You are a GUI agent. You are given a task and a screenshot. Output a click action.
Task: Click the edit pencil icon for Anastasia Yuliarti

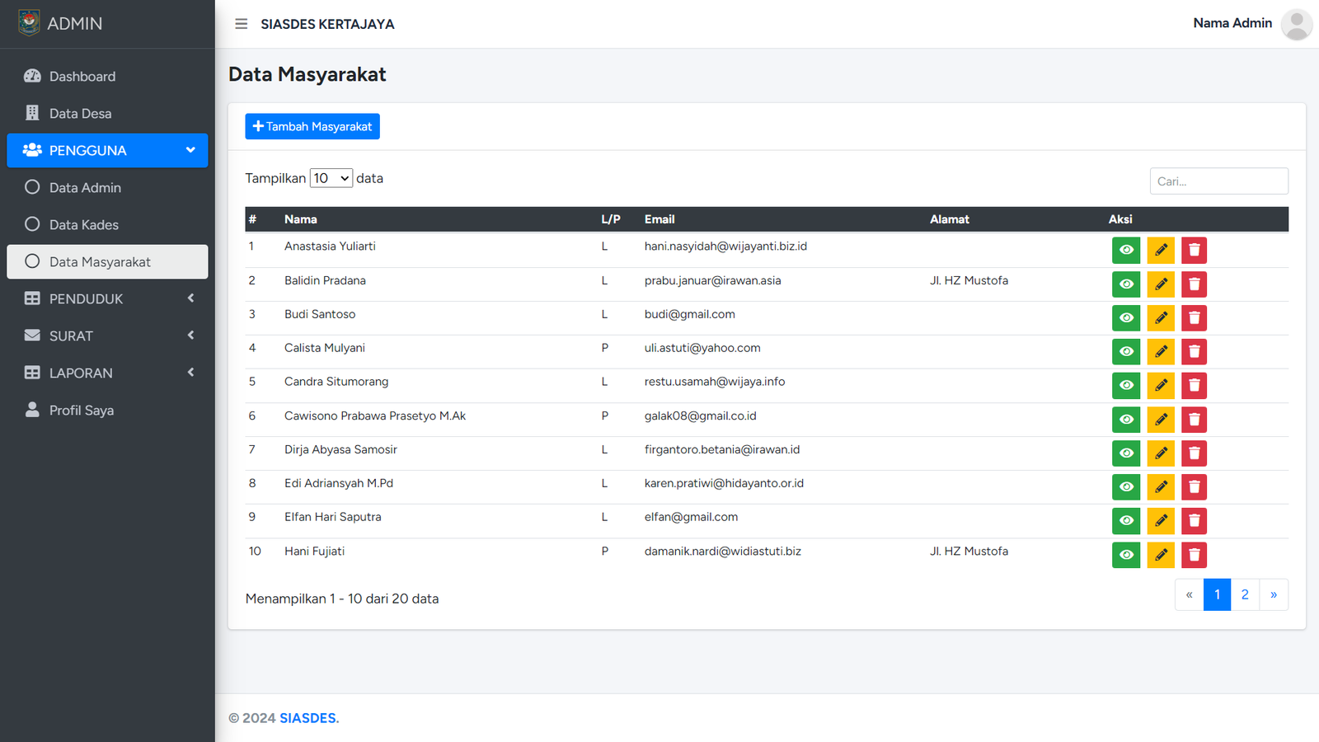pos(1161,250)
